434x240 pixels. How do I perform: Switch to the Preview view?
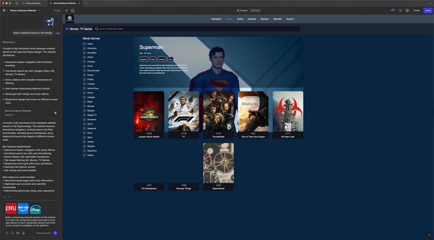tap(242, 10)
